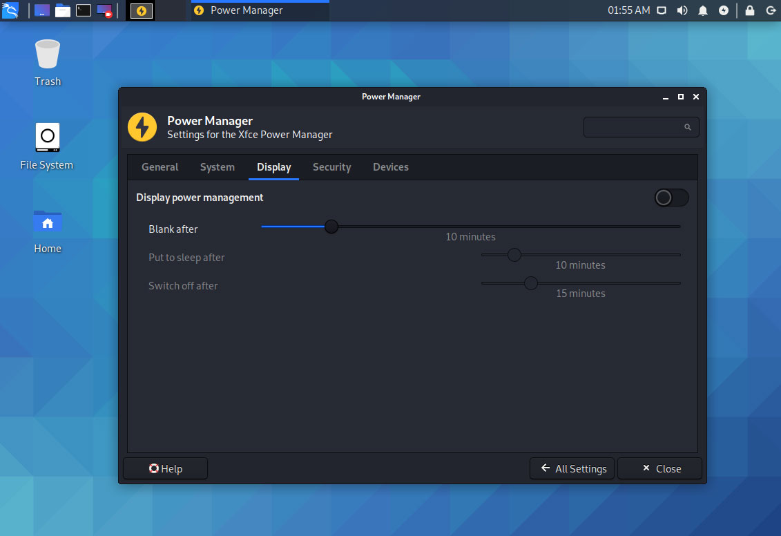Click the '15 minutes' value text
Viewport: 781px width, 536px height.
coord(581,294)
